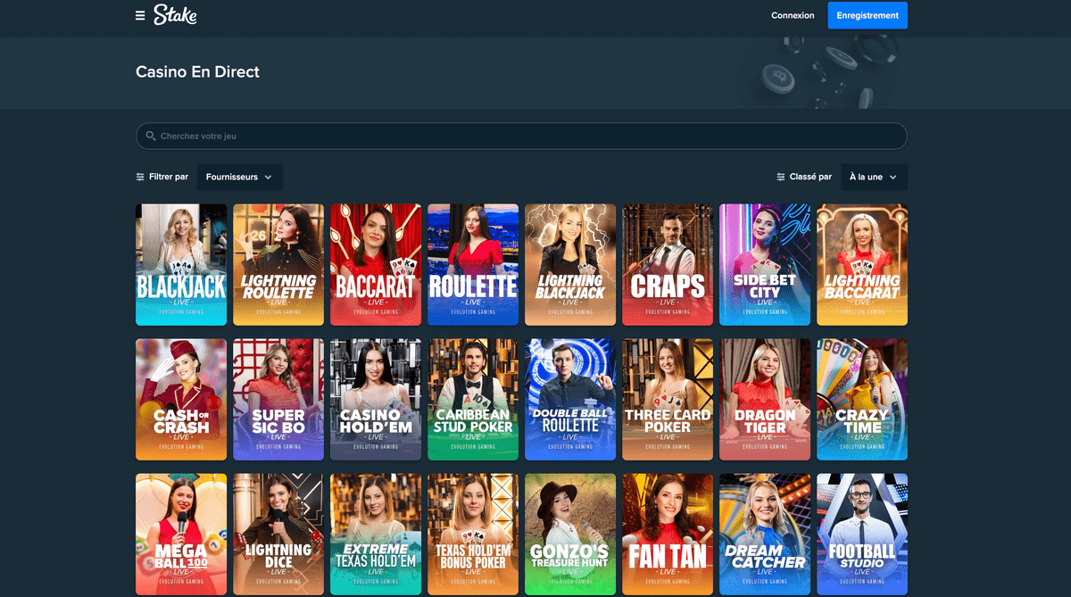
Task: Open the Lightning Dice game
Action: click(x=278, y=535)
